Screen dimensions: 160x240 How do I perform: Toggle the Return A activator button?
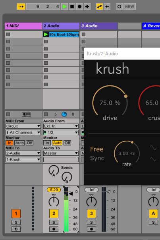click(153, 213)
